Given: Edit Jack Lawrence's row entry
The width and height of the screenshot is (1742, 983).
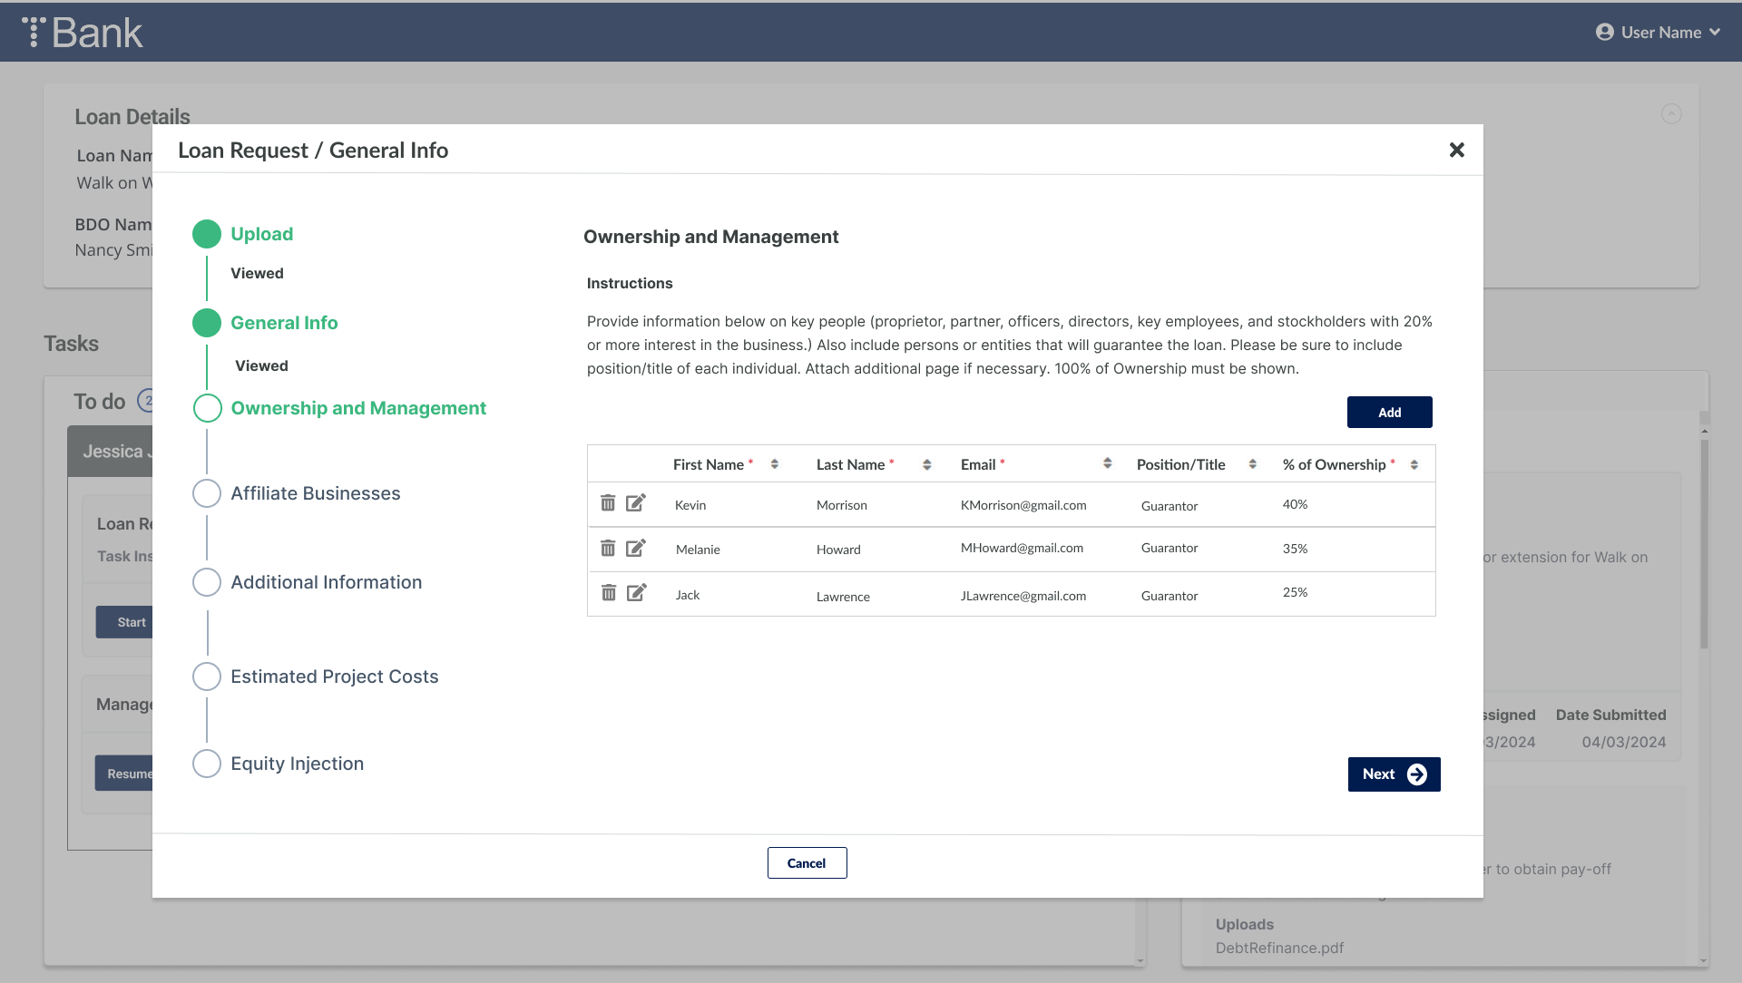Looking at the screenshot, I should tap(636, 592).
